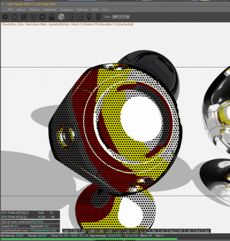
Task: Select the material picker pin icon
Action: tap(98, 17)
